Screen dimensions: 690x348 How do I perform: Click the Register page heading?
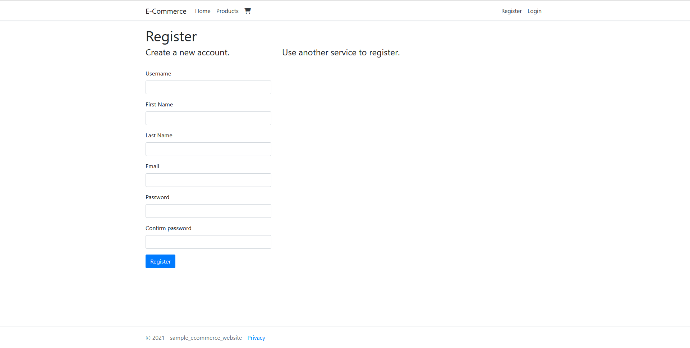click(x=171, y=36)
